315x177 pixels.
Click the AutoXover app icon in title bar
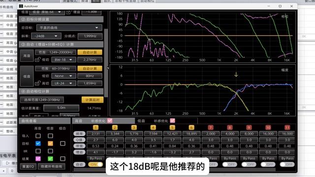pos(21,6)
